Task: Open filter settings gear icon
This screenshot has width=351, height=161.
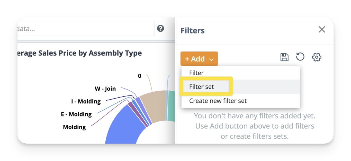Action: coord(317,57)
